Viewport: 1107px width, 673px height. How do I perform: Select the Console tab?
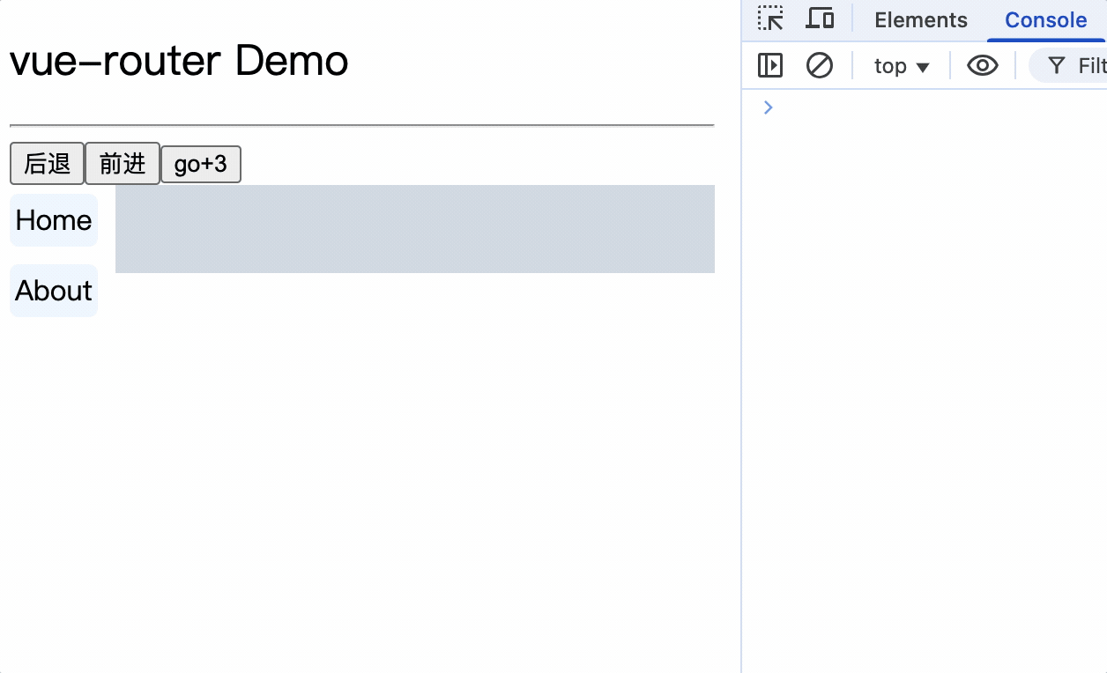(x=1045, y=20)
